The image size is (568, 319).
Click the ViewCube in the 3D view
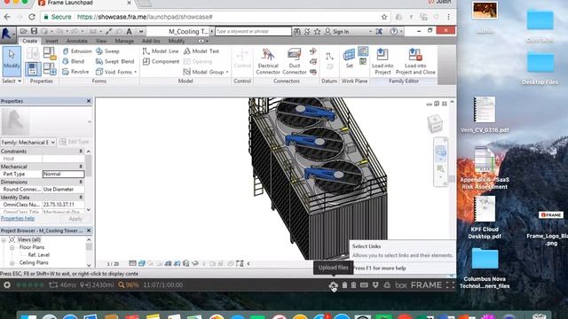pos(435,123)
